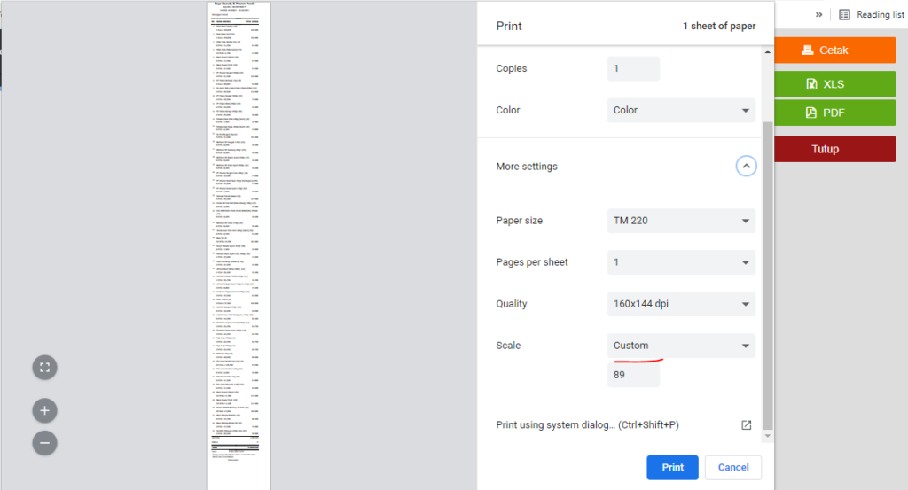Click the print settings scrollbar thumb
The image size is (908, 490).
[x=767, y=275]
